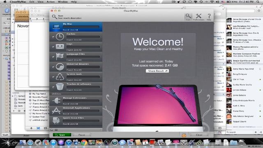Expand the Gmail mailbox folder
The width and height of the screenshot is (263, 148).
pos(13,96)
